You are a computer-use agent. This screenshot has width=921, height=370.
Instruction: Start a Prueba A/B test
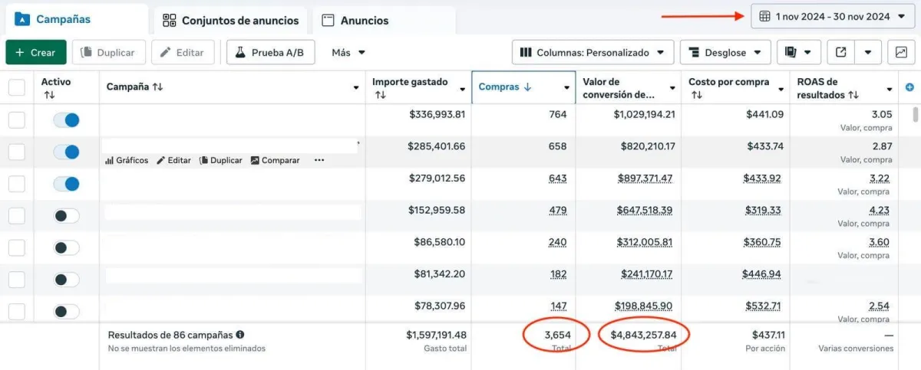[270, 52]
